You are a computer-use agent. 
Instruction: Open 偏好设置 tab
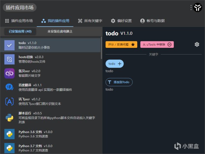(121, 21)
